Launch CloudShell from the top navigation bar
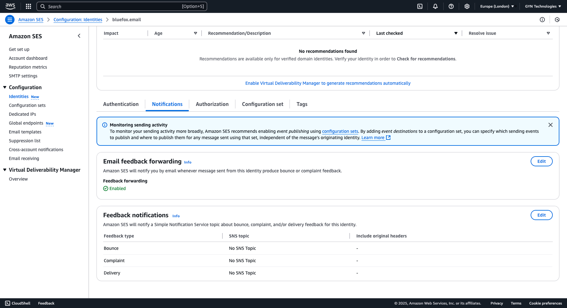This screenshot has width=567, height=308. click(x=420, y=6)
